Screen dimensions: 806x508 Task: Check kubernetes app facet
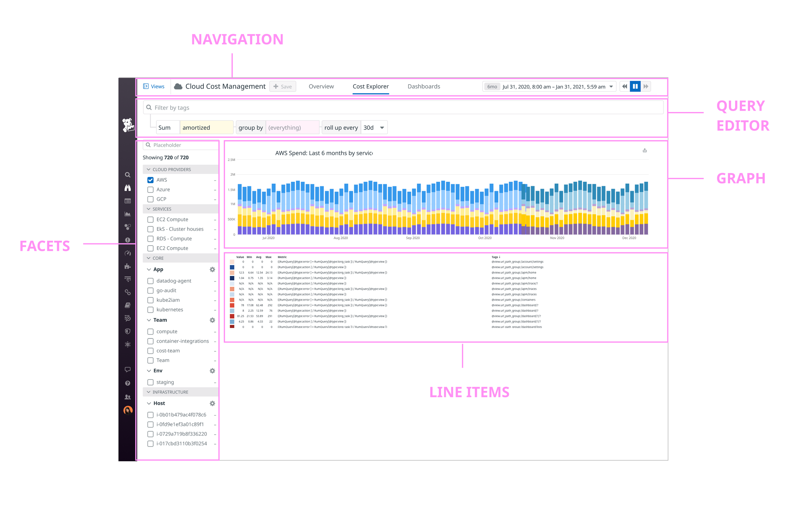(151, 310)
